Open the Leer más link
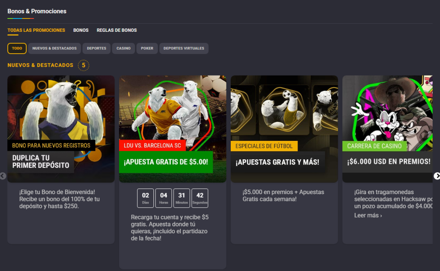This screenshot has height=271, width=440. (x=368, y=216)
